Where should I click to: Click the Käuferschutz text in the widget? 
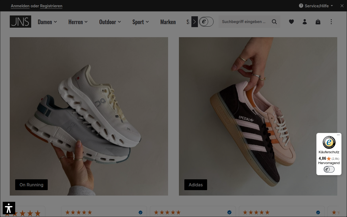[x=329, y=152]
